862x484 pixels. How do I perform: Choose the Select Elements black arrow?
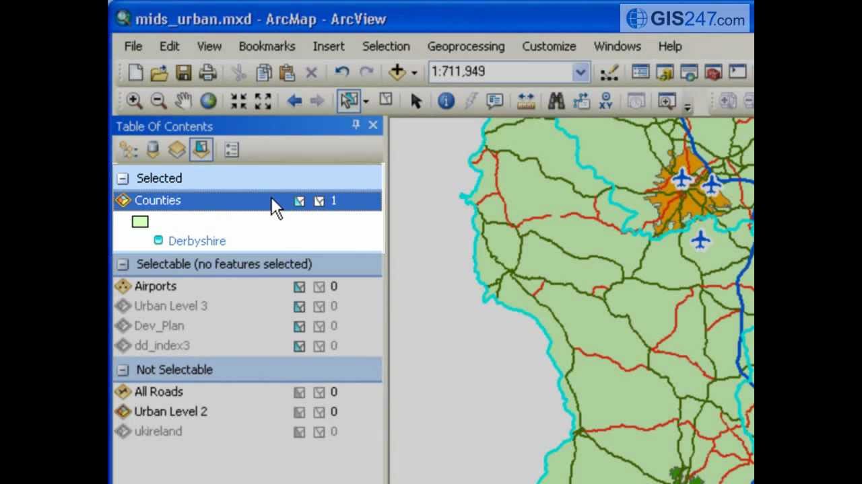[416, 101]
